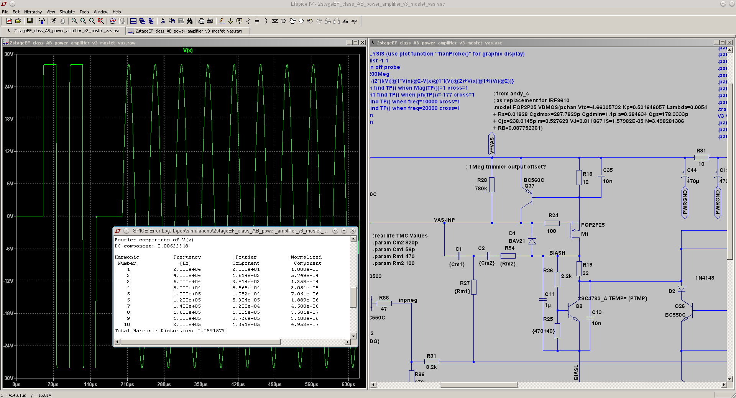
Task: Open the Simulate menu
Action: 67,12
